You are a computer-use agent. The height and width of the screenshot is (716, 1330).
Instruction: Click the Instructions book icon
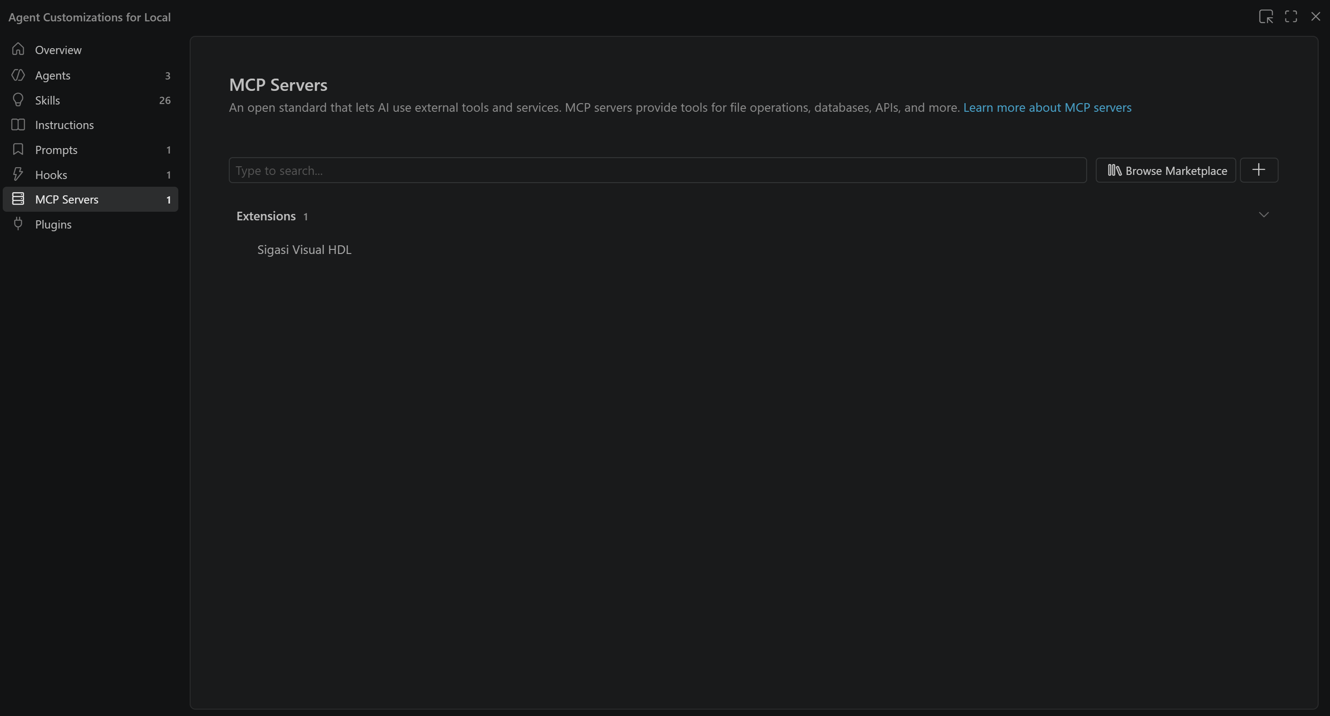point(18,125)
